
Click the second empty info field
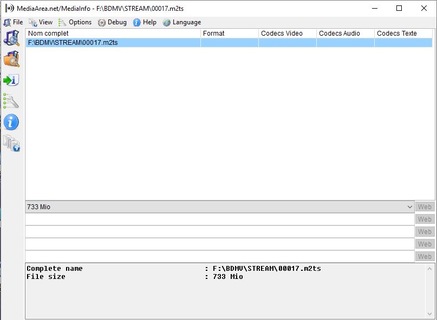click(220, 232)
